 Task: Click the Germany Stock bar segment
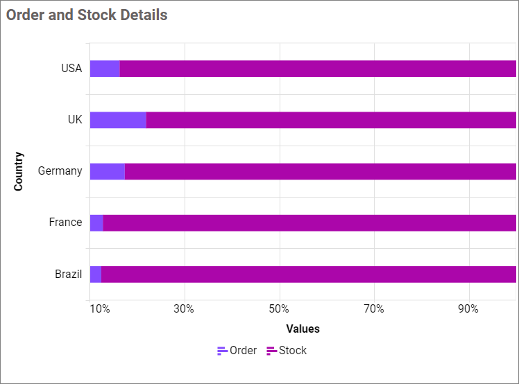click(321, 171)
